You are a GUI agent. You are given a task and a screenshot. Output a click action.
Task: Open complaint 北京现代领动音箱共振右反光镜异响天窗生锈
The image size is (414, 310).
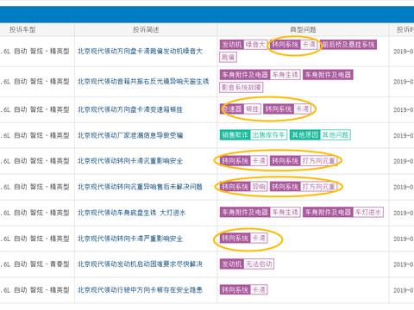click(143, 82)
